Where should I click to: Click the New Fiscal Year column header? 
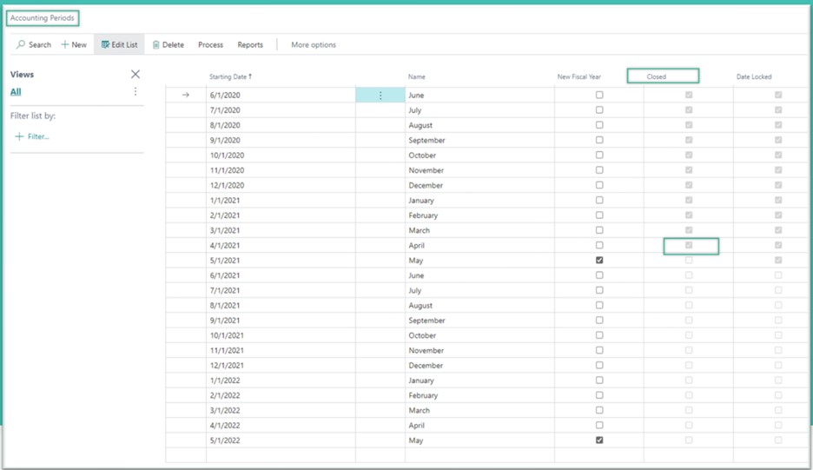pos(578,76)
